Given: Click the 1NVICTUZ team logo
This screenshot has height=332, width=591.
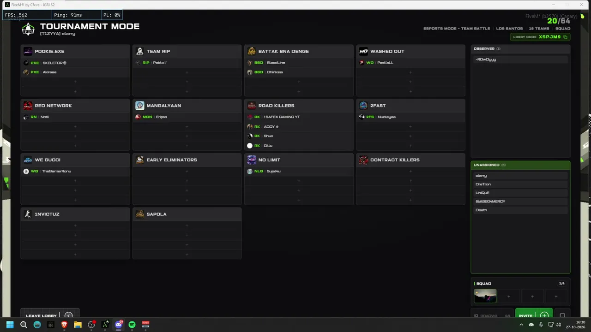Looking at the screenshot, I should (28, 214).
